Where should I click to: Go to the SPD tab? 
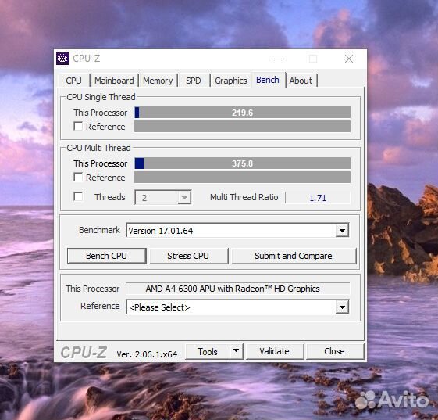pos(194,81)
